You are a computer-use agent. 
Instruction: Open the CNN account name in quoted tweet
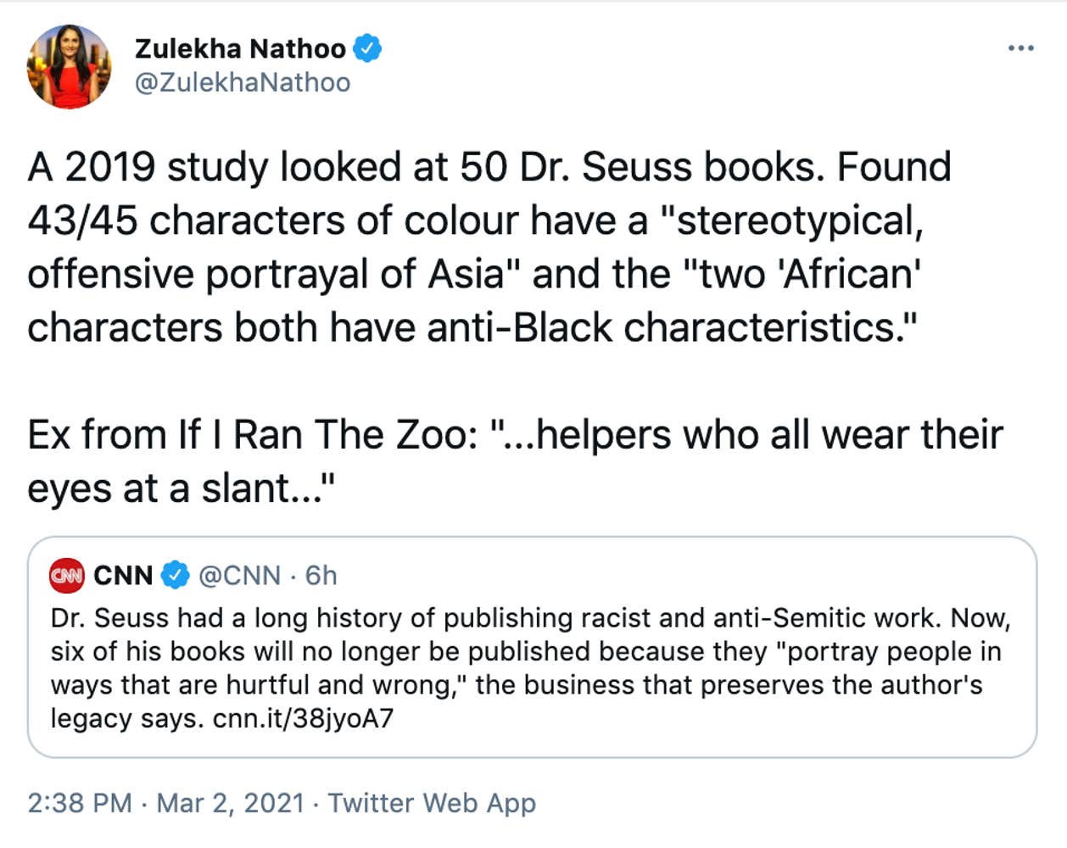click(x=123, y=576)
